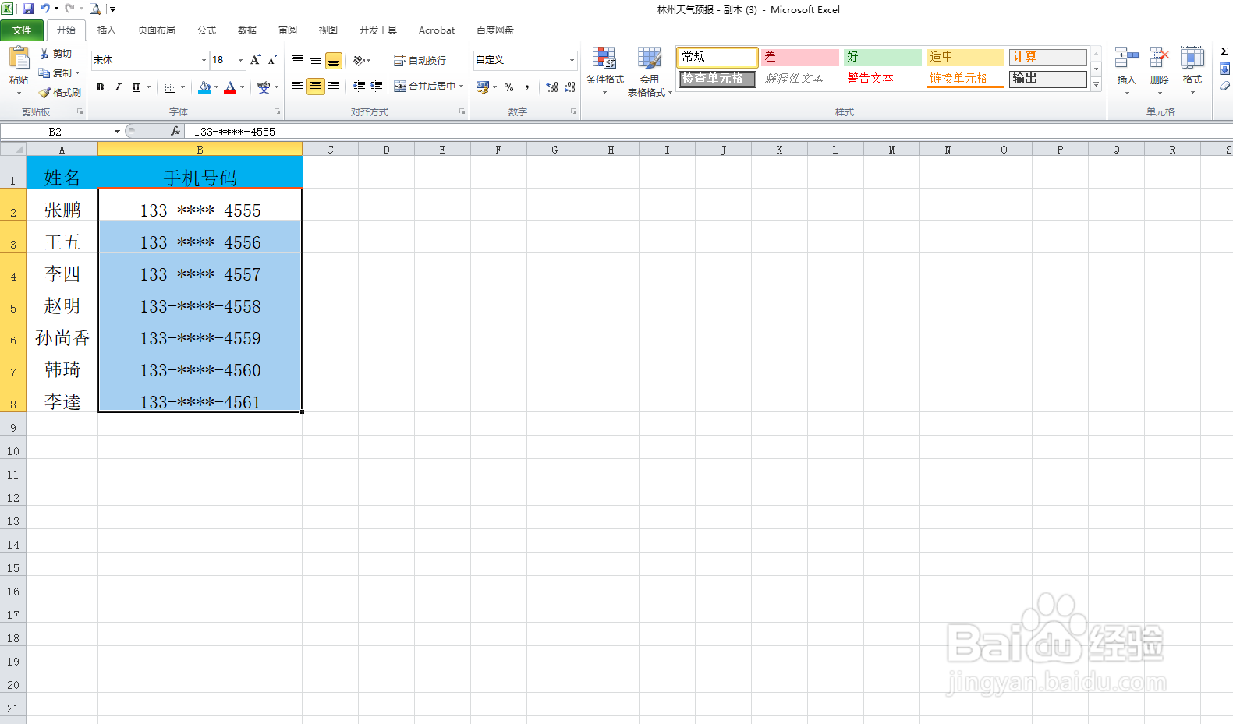The width and height of the screenshot is (1233, 724).
Task: Open text orientation tool
Action: point(362,60)
